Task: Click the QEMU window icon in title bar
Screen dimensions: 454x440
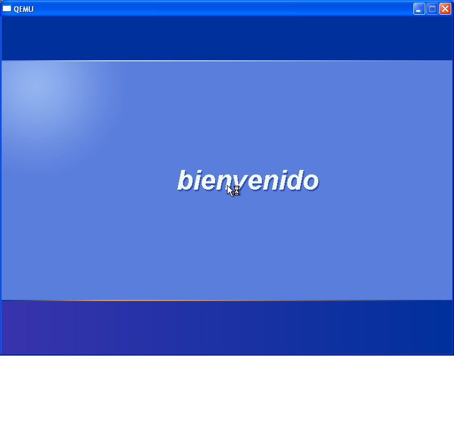Action: pos(7,8)
